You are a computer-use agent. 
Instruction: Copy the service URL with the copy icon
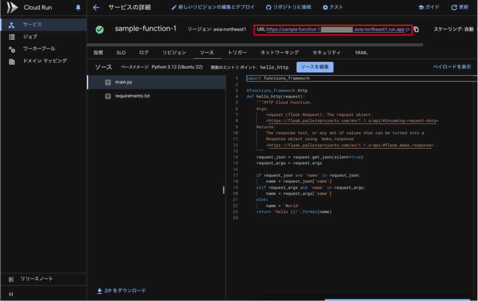point(416,29)
